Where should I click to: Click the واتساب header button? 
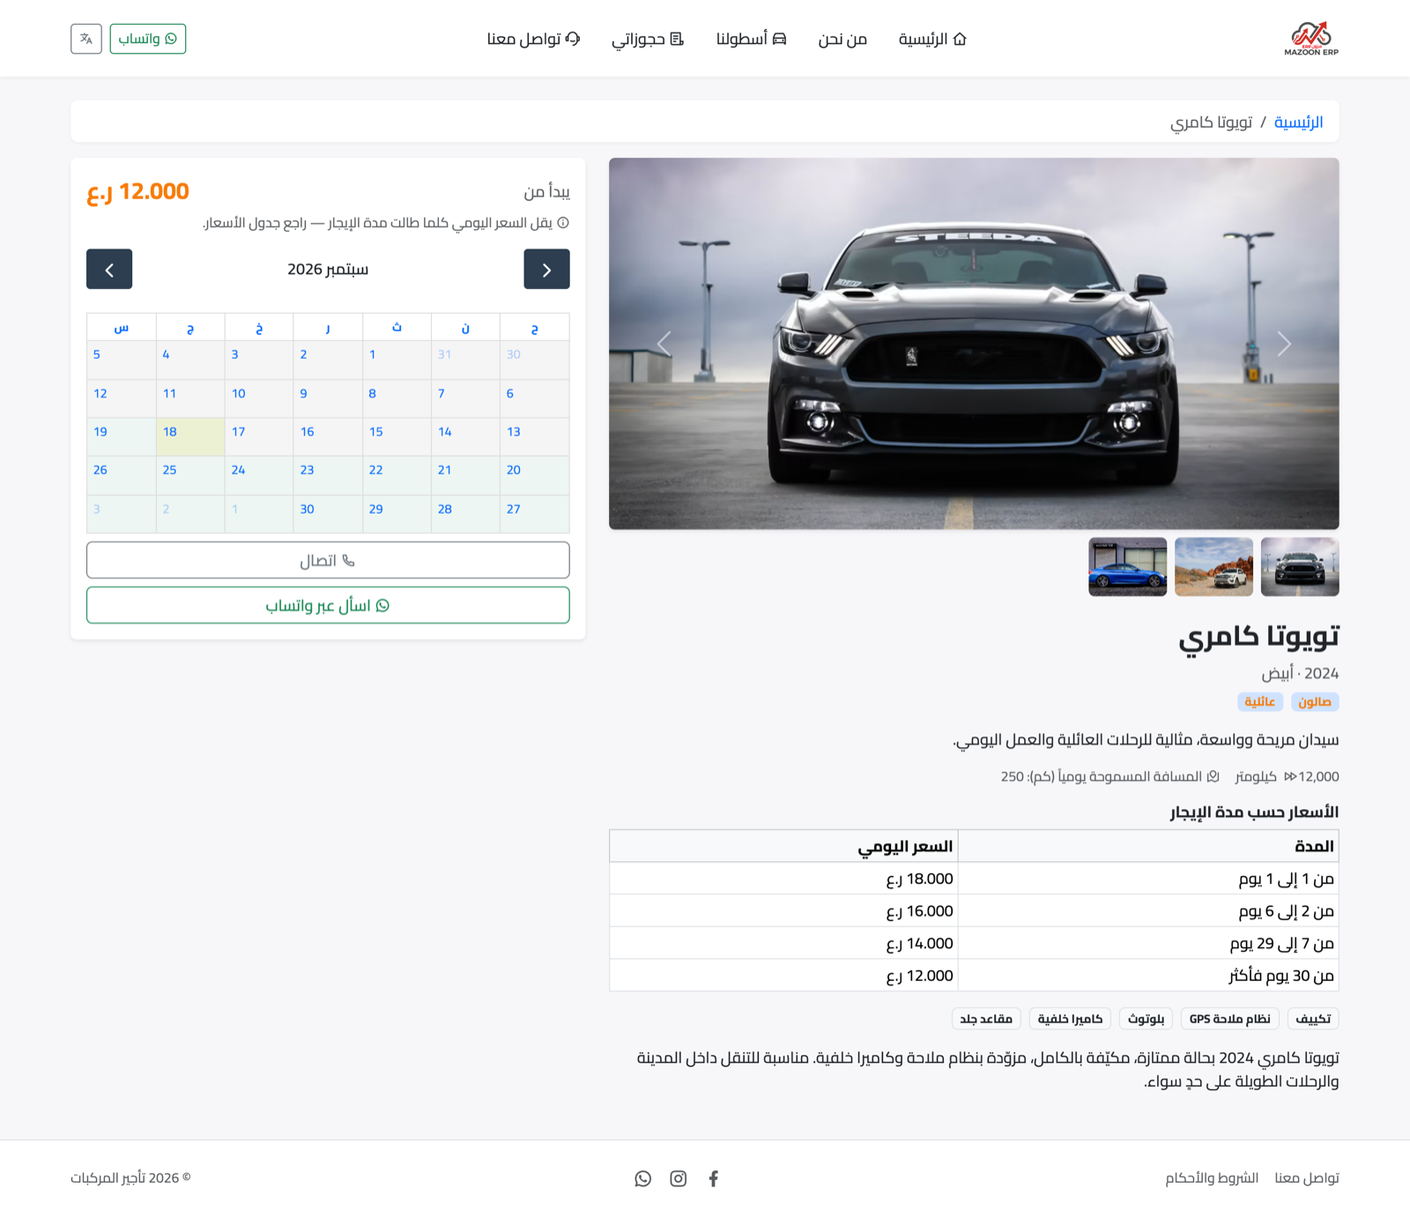pos(148,39)
